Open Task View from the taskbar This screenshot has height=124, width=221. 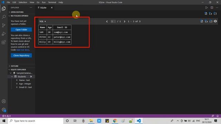(75, 121)
